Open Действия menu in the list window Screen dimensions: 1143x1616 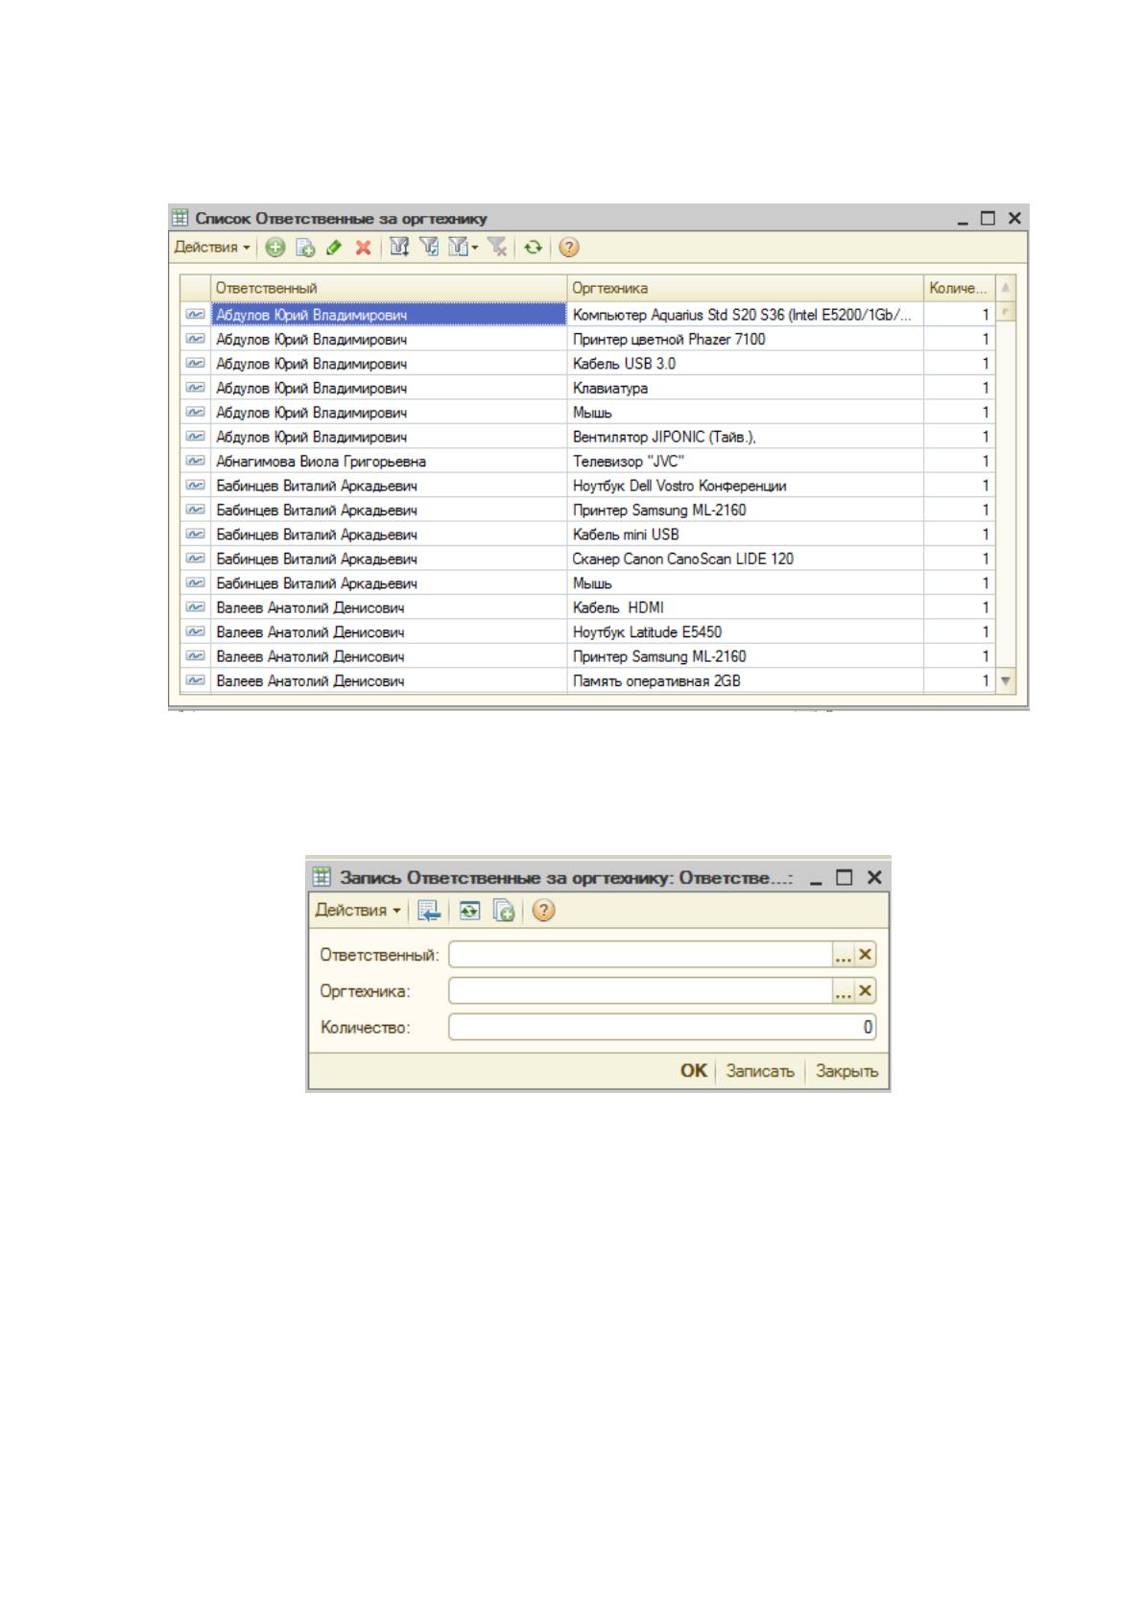[x=212, y=248]
